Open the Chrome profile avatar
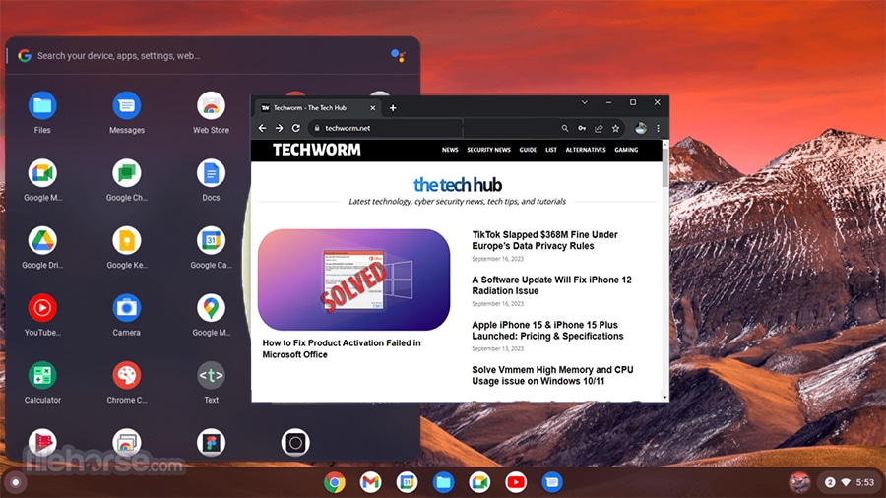Image resolution: width=886 pixels, height=498 pixels. click(640, 128)
